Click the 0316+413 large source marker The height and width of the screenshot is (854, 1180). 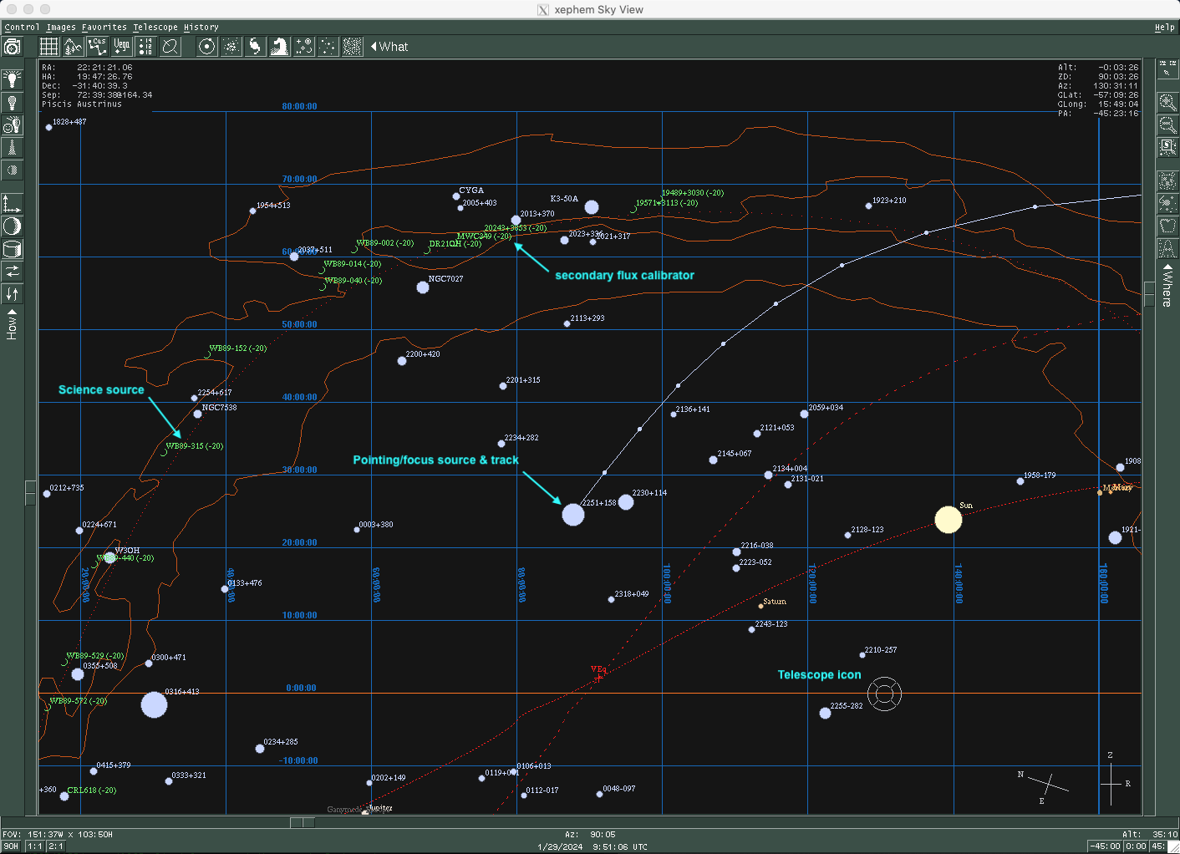(154, 704)
